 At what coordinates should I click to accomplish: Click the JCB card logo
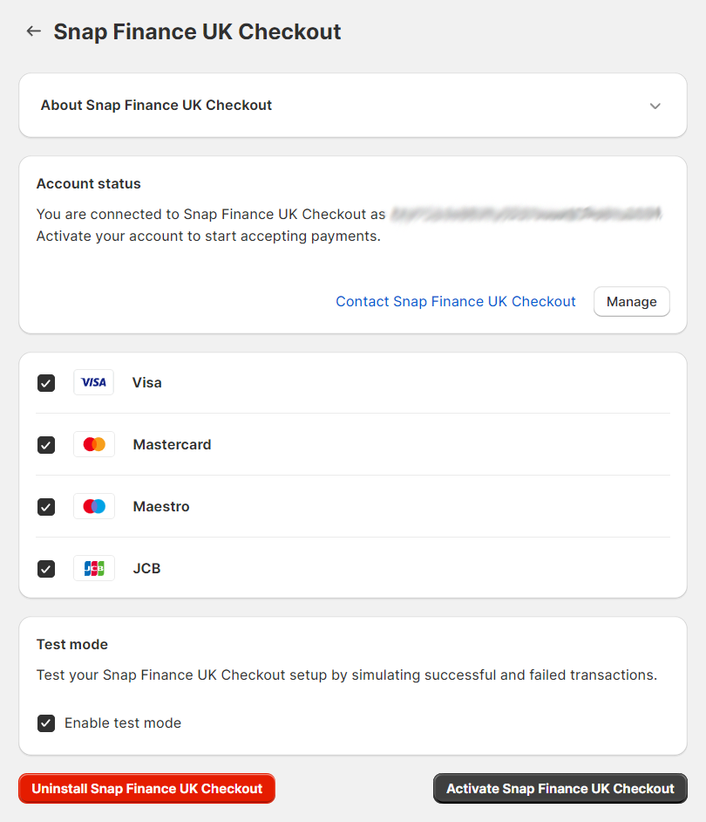(x=93, y=568)
